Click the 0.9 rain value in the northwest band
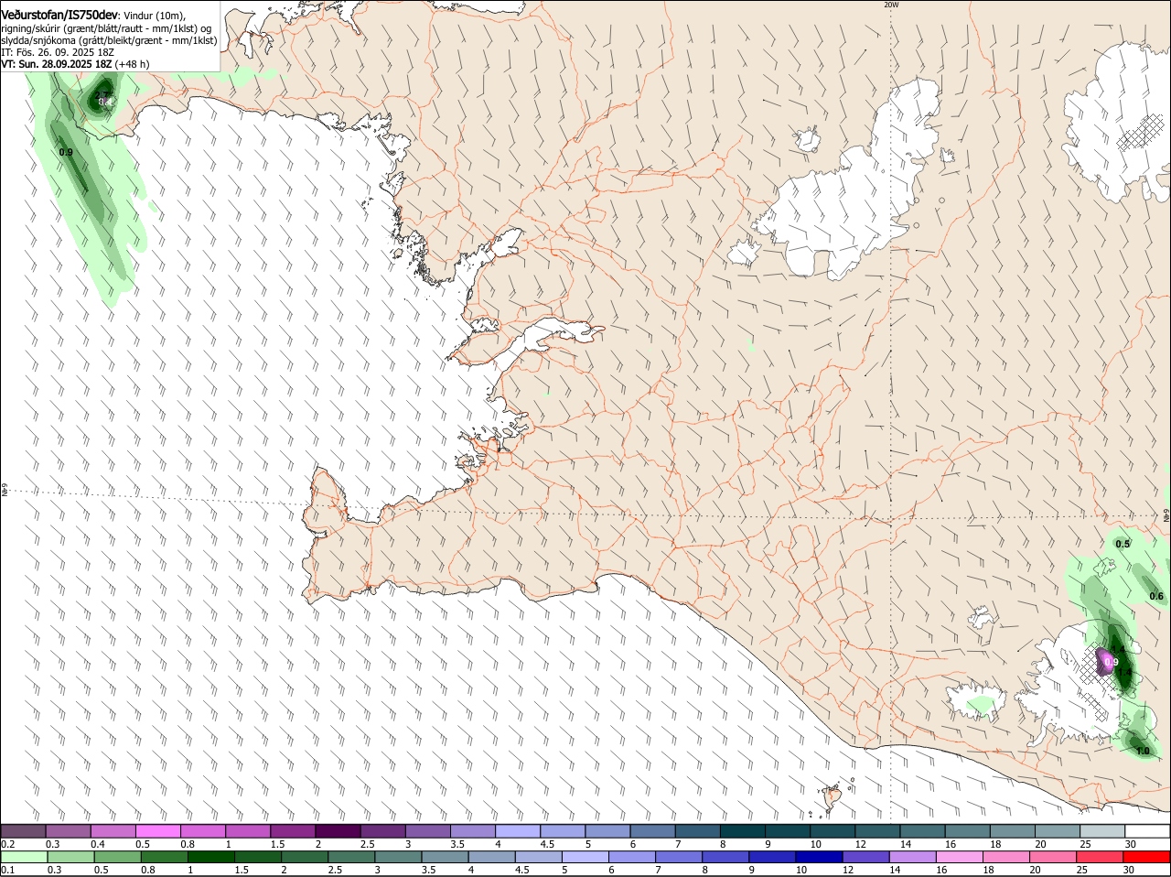The height and width of the screenshot is (877, 1171). coord(65,152)
